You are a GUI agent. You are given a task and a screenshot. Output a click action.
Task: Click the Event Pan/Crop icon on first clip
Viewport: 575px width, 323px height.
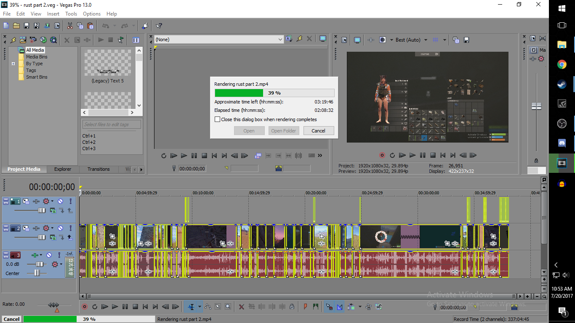point(112,236)
